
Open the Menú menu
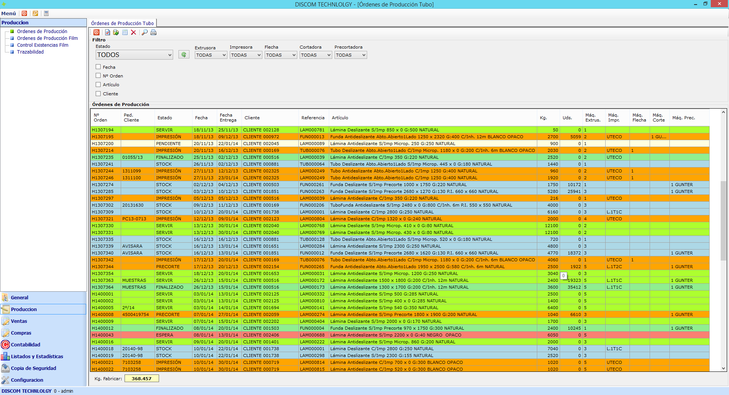(x=8, y=13)
